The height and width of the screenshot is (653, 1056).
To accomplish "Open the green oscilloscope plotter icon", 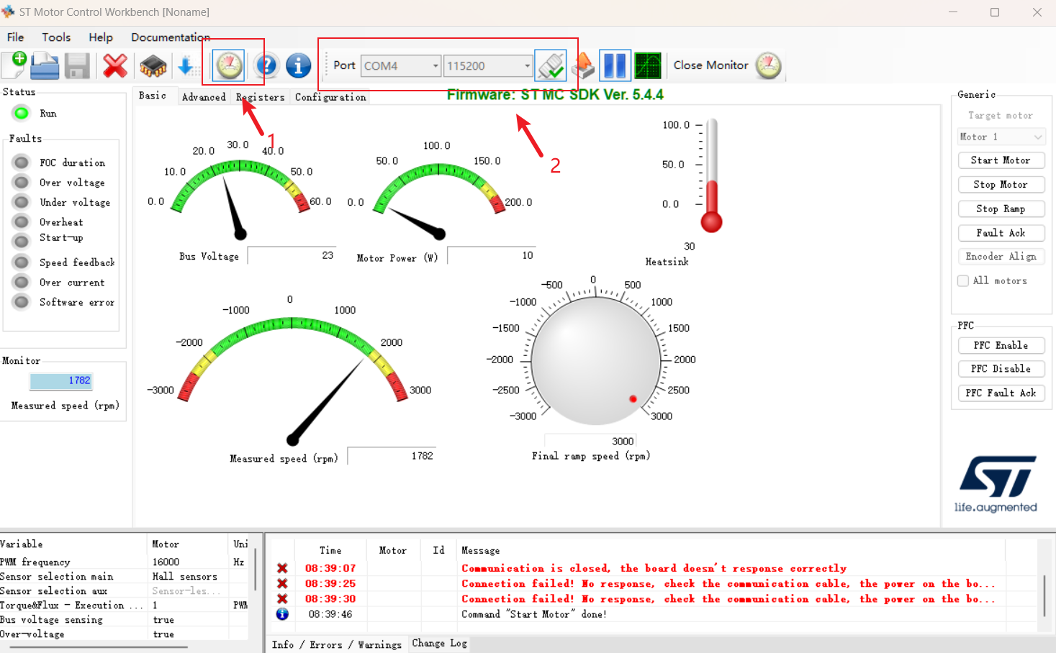I will tap(648, 65).
